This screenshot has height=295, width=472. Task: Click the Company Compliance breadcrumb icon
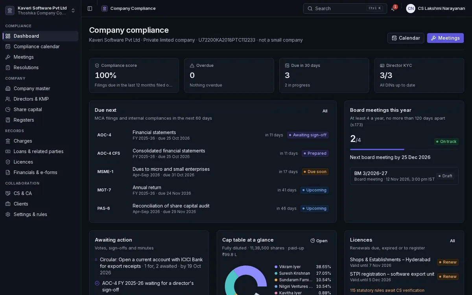[x=105, y=8]
